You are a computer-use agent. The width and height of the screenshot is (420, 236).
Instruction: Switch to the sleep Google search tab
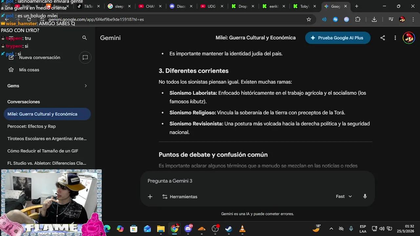119,6
